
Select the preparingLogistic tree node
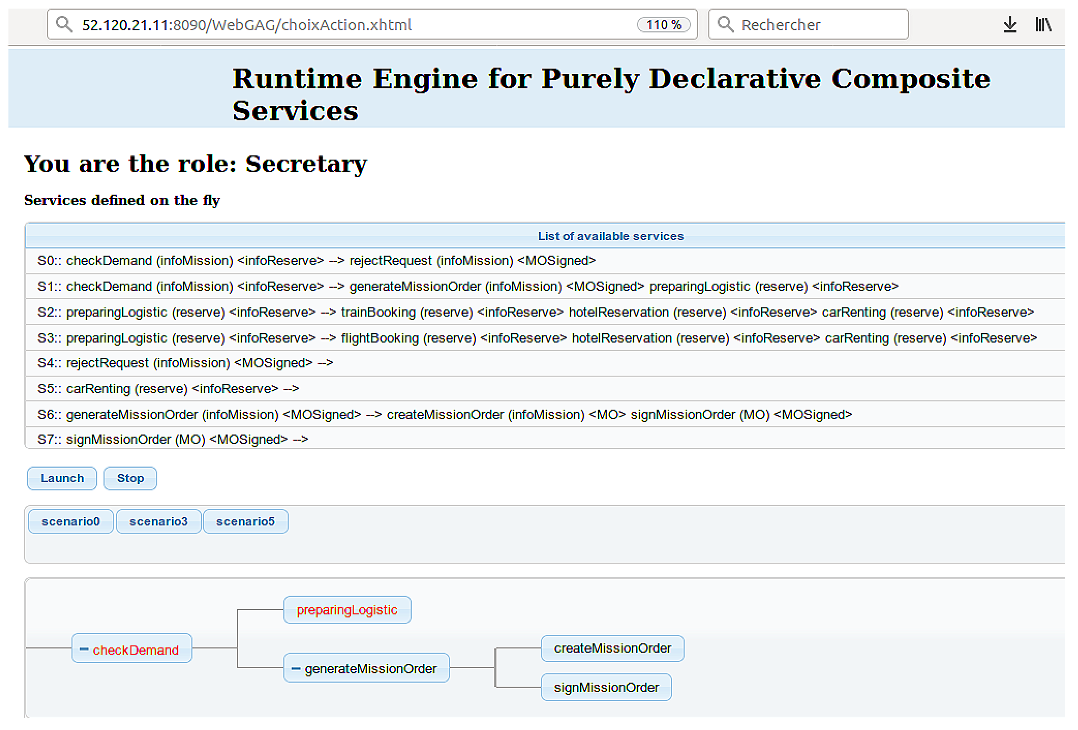[x=347, y=610]
